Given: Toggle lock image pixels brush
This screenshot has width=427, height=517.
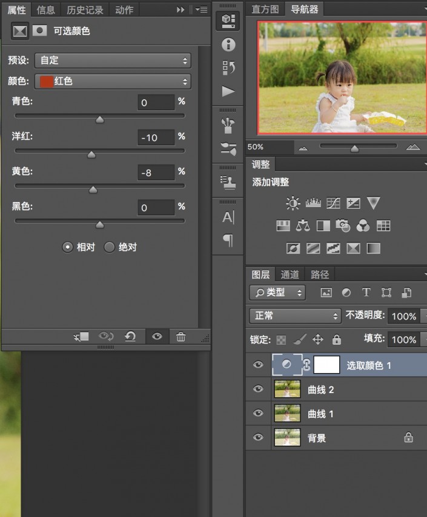Looking at the screenshot, I should (x=300, y=339).
